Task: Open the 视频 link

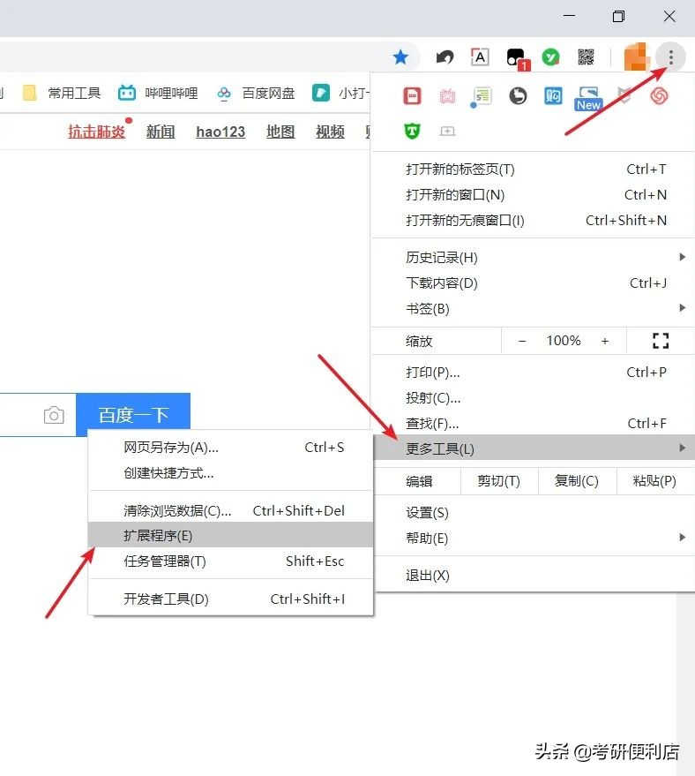Action: point(330,132)
